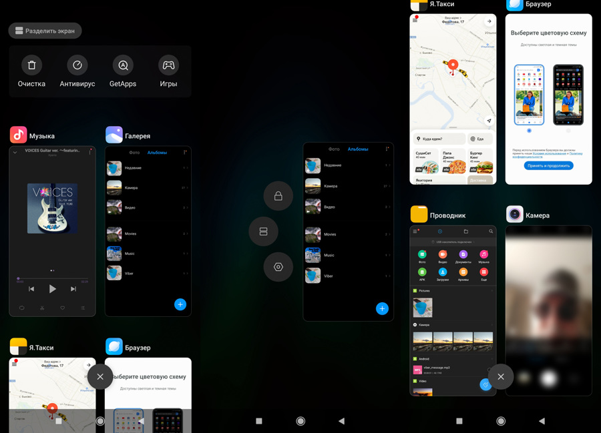Tap the locate-me arrow above the Куда едем? field

pos(489,121)
